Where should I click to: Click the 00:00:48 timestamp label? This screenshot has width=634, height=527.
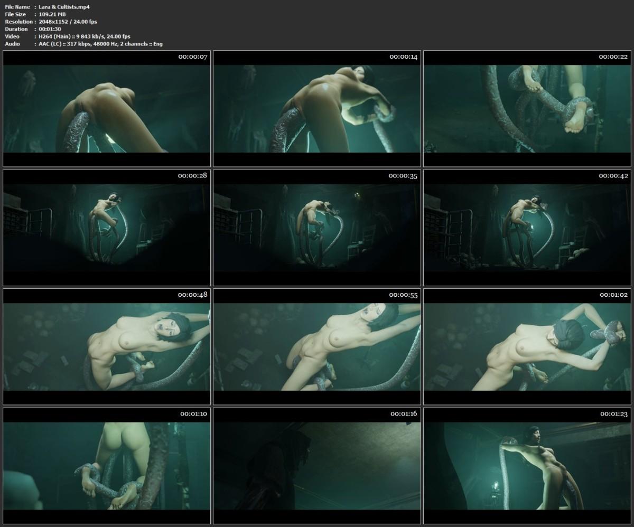tap(193, 294)
